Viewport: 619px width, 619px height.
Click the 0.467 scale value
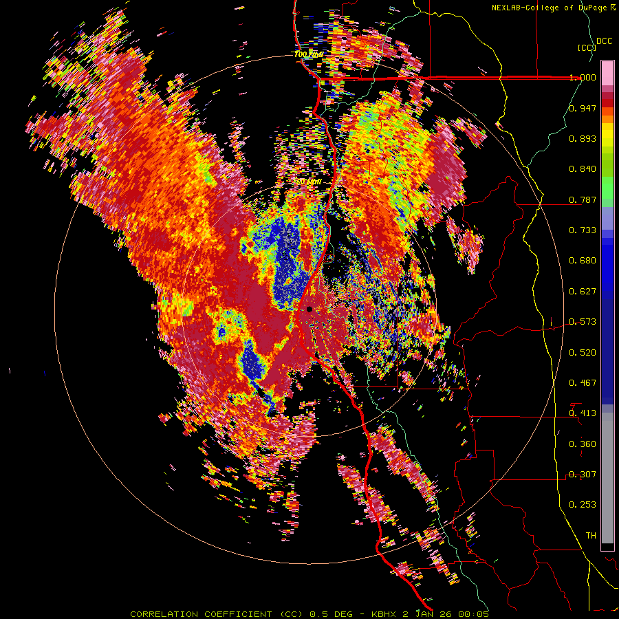pyautogui.click(x=583, y=383)
